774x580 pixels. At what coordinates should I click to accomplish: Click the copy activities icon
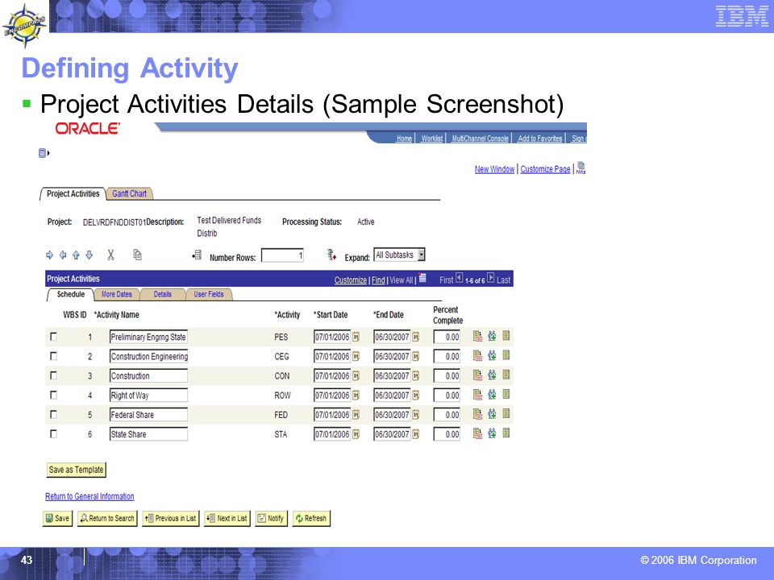[137, 255]
